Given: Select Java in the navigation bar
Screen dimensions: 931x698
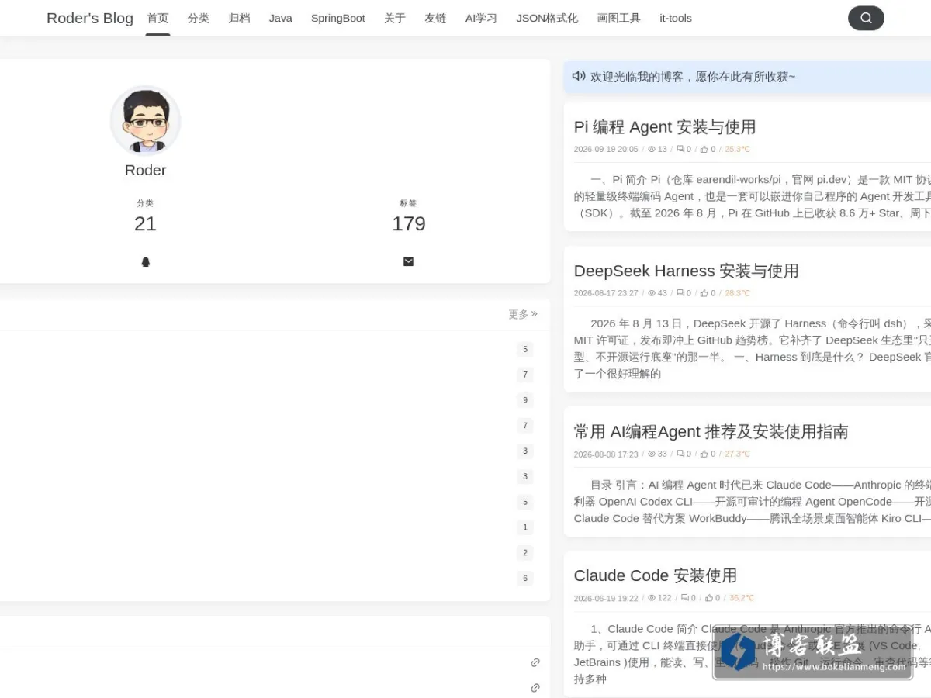Looking at the screenshot, I should point(281,18).
